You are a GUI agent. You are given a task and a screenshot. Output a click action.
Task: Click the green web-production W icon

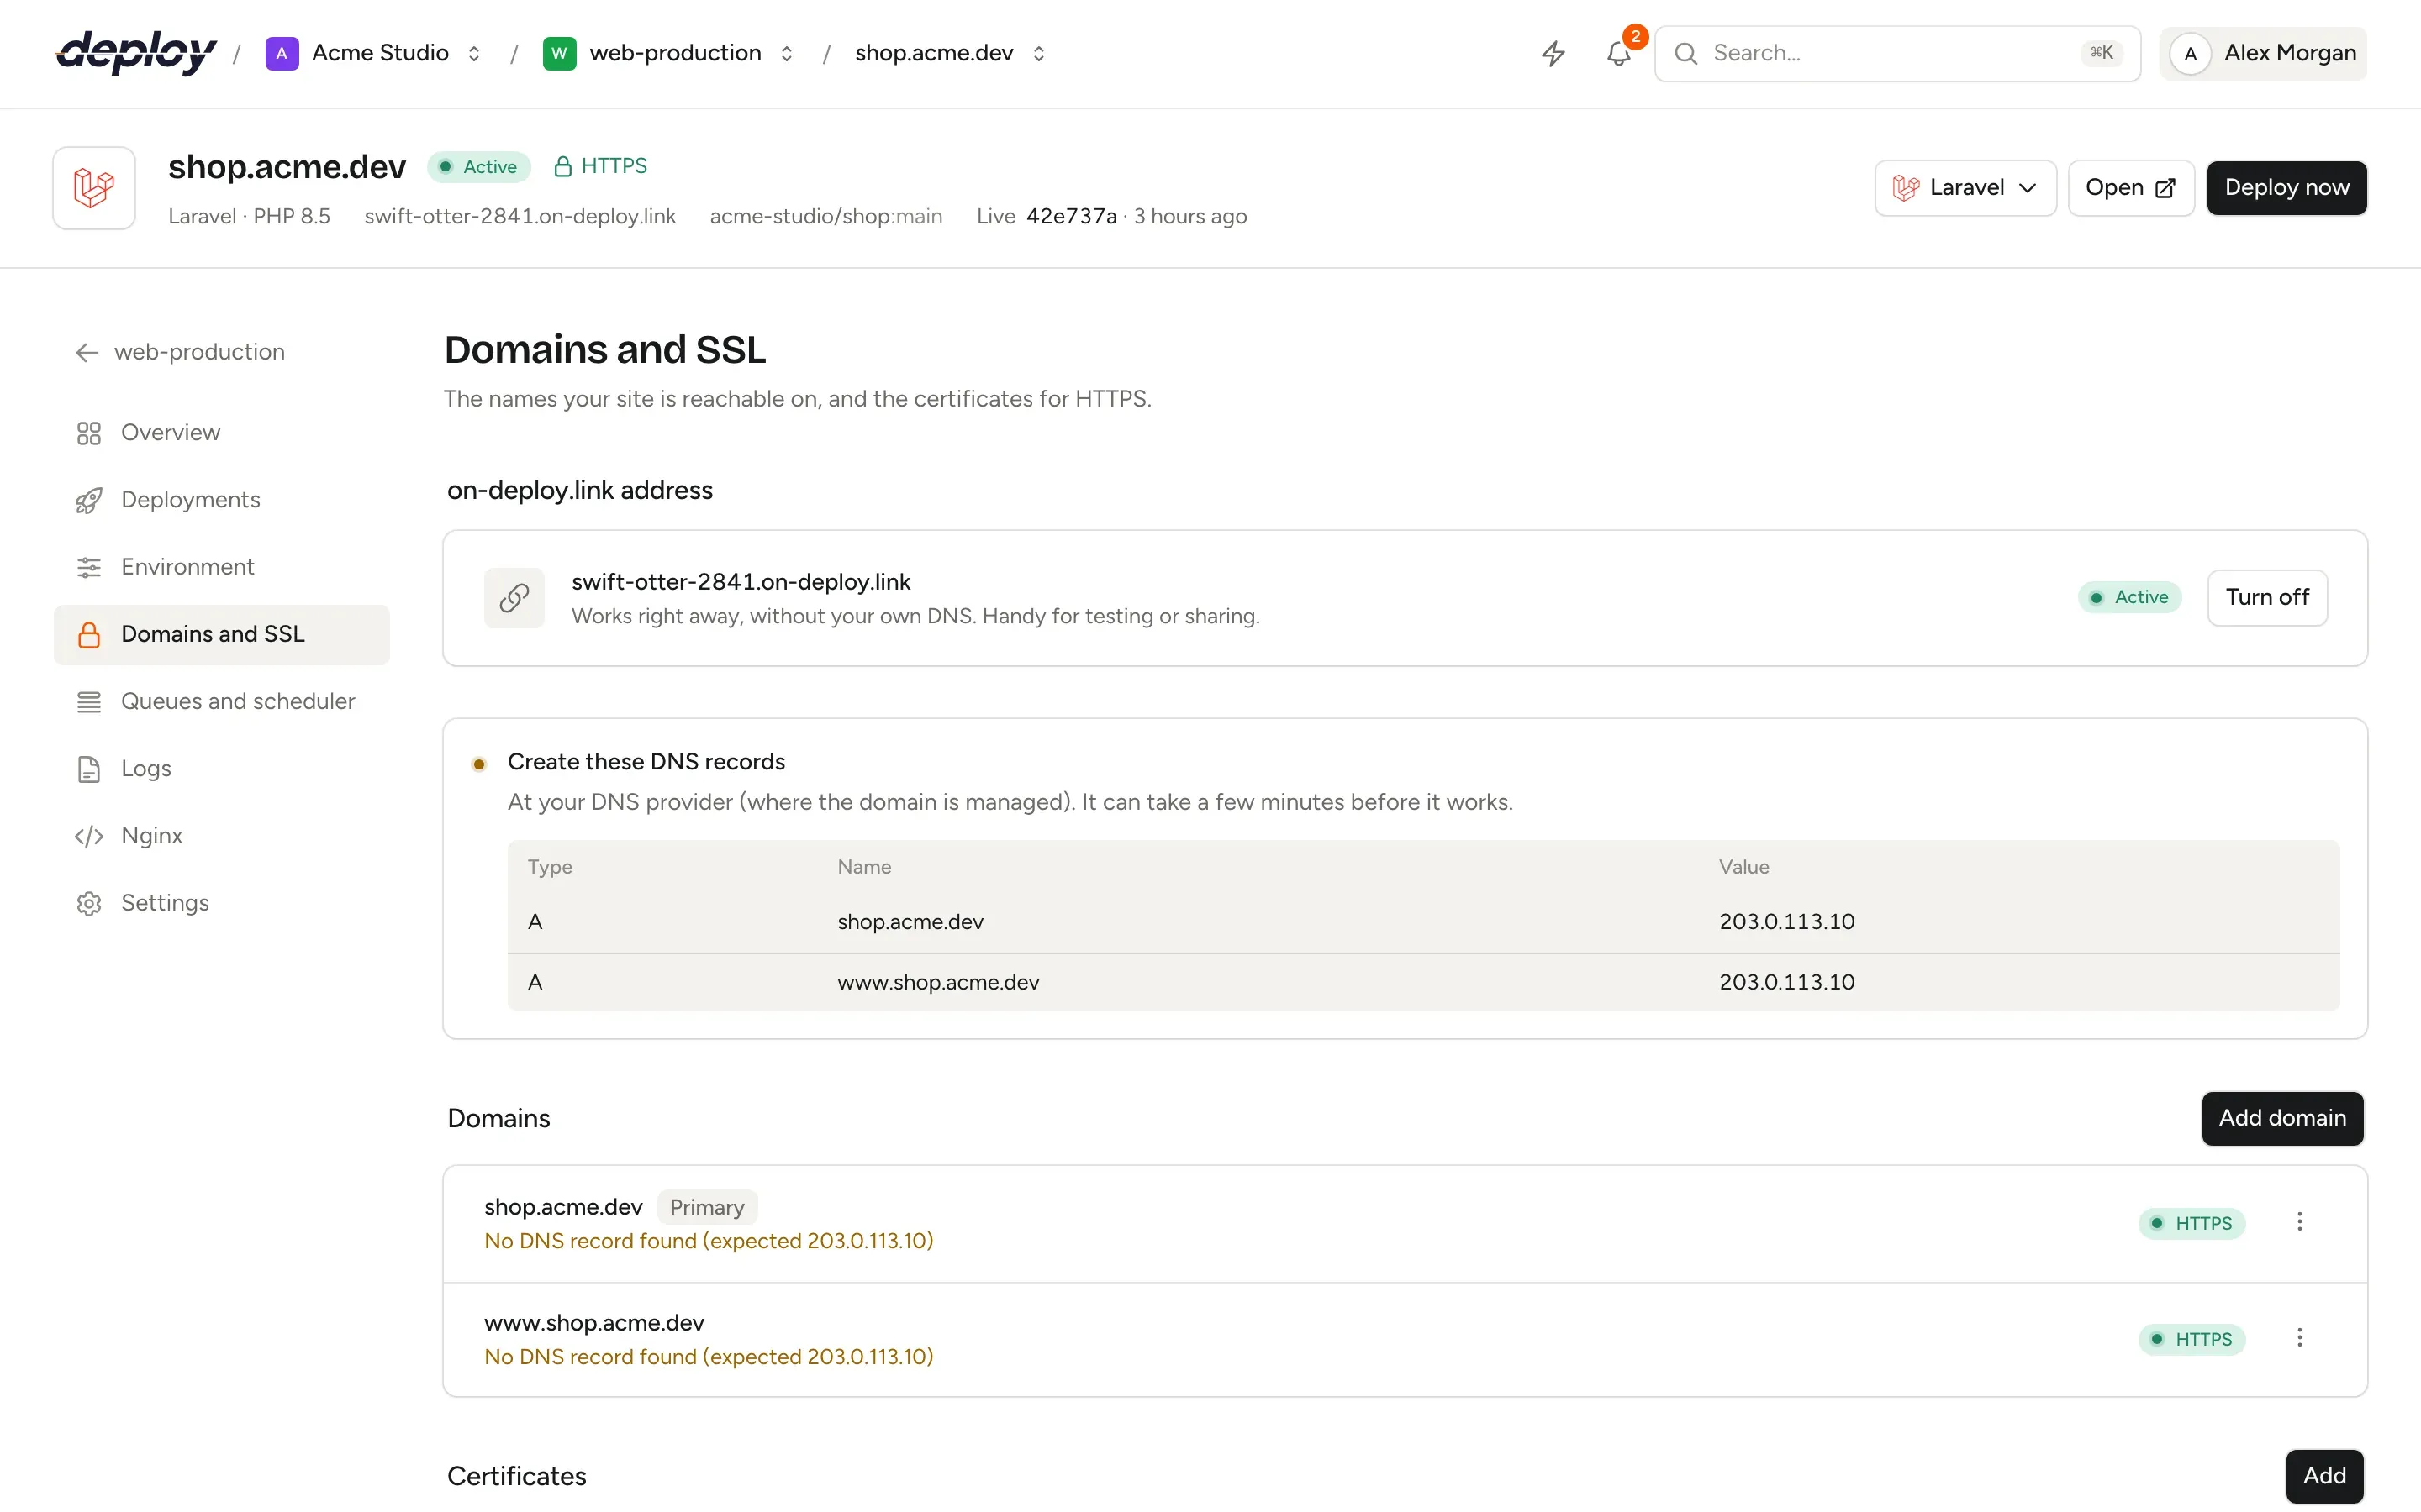559,53
